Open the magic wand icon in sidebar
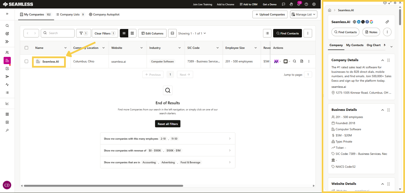 pyautogui.click(x=7, y=130)
